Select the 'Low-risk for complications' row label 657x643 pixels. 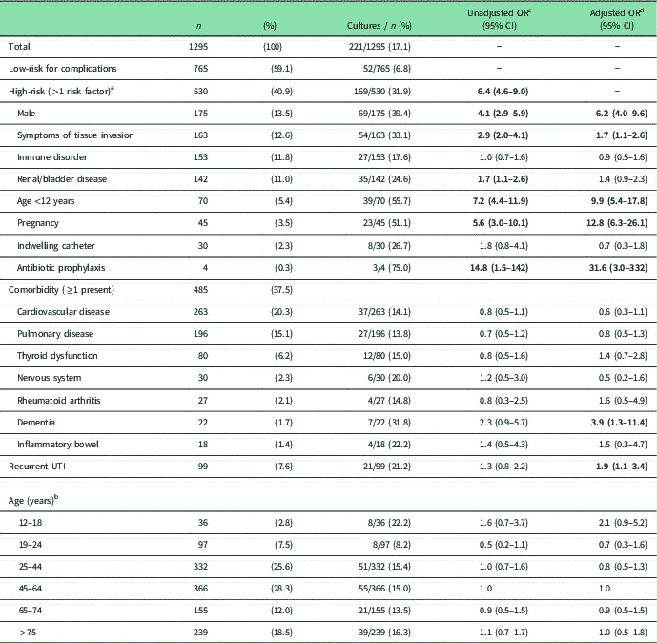pyautogui.click(x=61, y=68)
